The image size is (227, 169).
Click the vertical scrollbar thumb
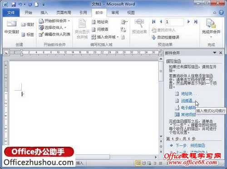tap(161, 71)
